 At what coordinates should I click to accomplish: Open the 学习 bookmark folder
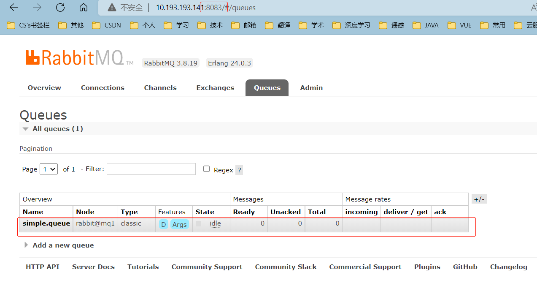pyautogui.click(x=176, y=25)
